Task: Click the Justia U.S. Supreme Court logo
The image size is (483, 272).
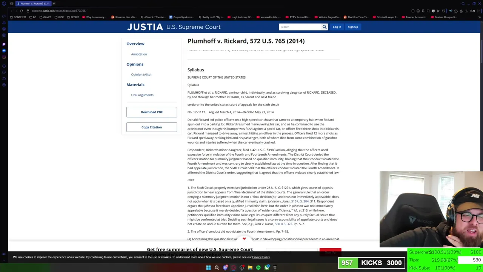Action: tap(174, 27)
